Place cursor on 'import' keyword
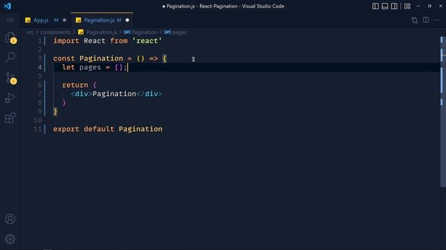 point(66,41)
